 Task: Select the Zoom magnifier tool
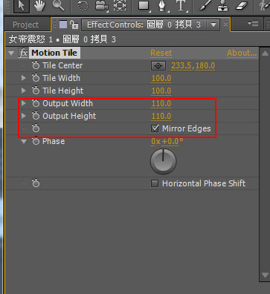coord(58,6)
